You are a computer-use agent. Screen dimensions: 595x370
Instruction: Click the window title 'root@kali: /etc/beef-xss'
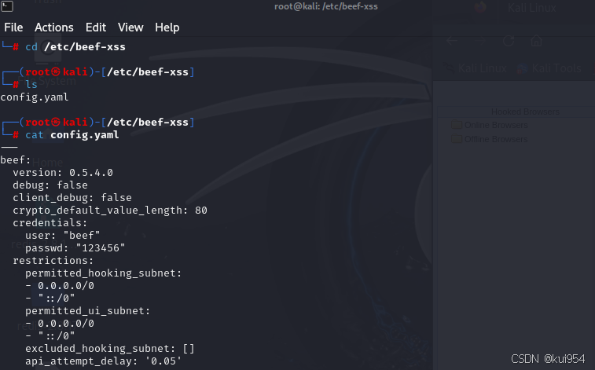326,6
